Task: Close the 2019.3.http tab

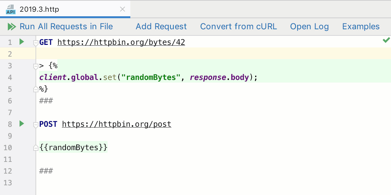Action: pos(122,9)
